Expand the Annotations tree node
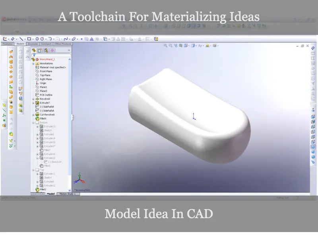The width and height of the screenshot is (318, 238). (33, 63)
